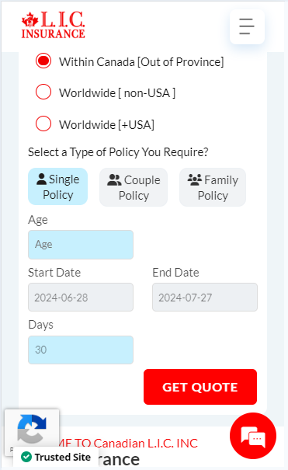Choose the Family Policy tab
The height and width of the screenshot is (470, 288).
pyautogui.click(x=213, y=187)
